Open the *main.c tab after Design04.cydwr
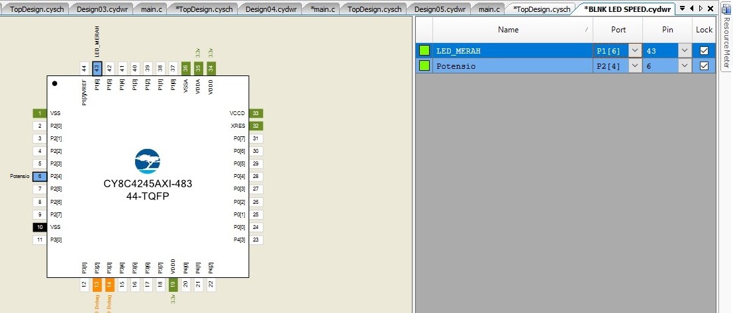 click(x=322, y=9)
